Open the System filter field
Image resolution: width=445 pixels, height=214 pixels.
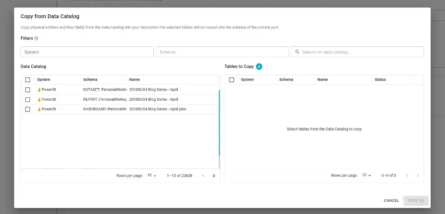click(x=87, y=52)
